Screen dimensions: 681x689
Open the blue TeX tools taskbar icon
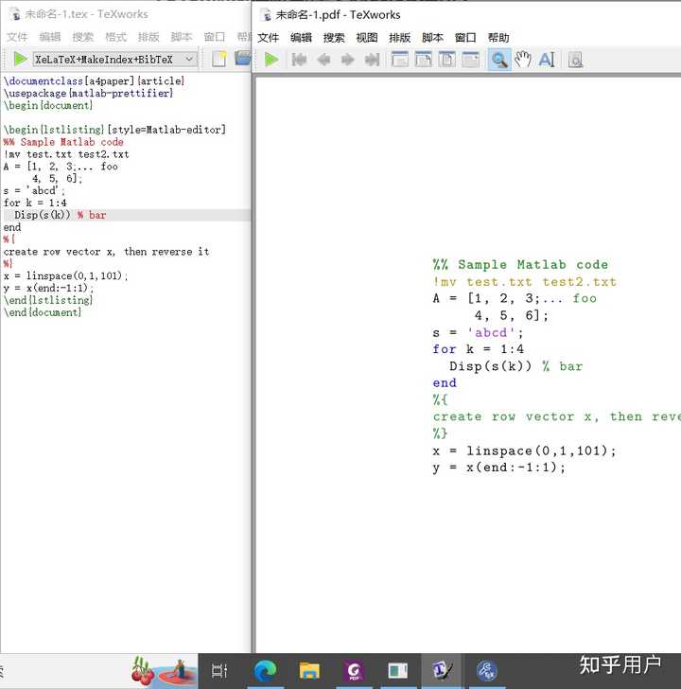487,670
